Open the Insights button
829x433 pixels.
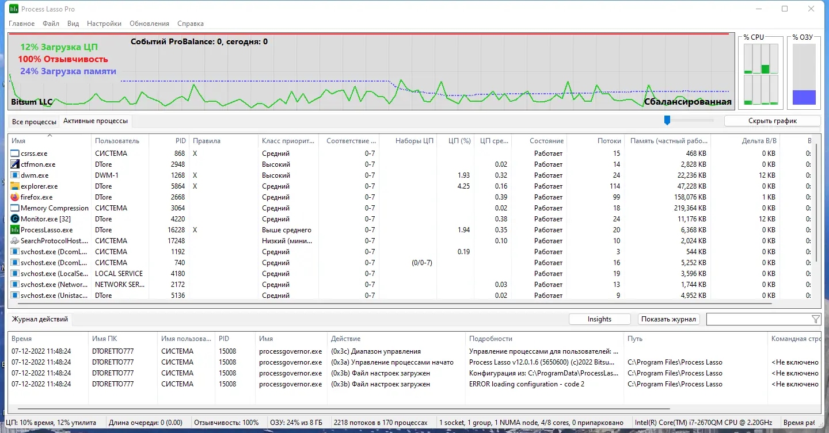click(x=599, y=319)
